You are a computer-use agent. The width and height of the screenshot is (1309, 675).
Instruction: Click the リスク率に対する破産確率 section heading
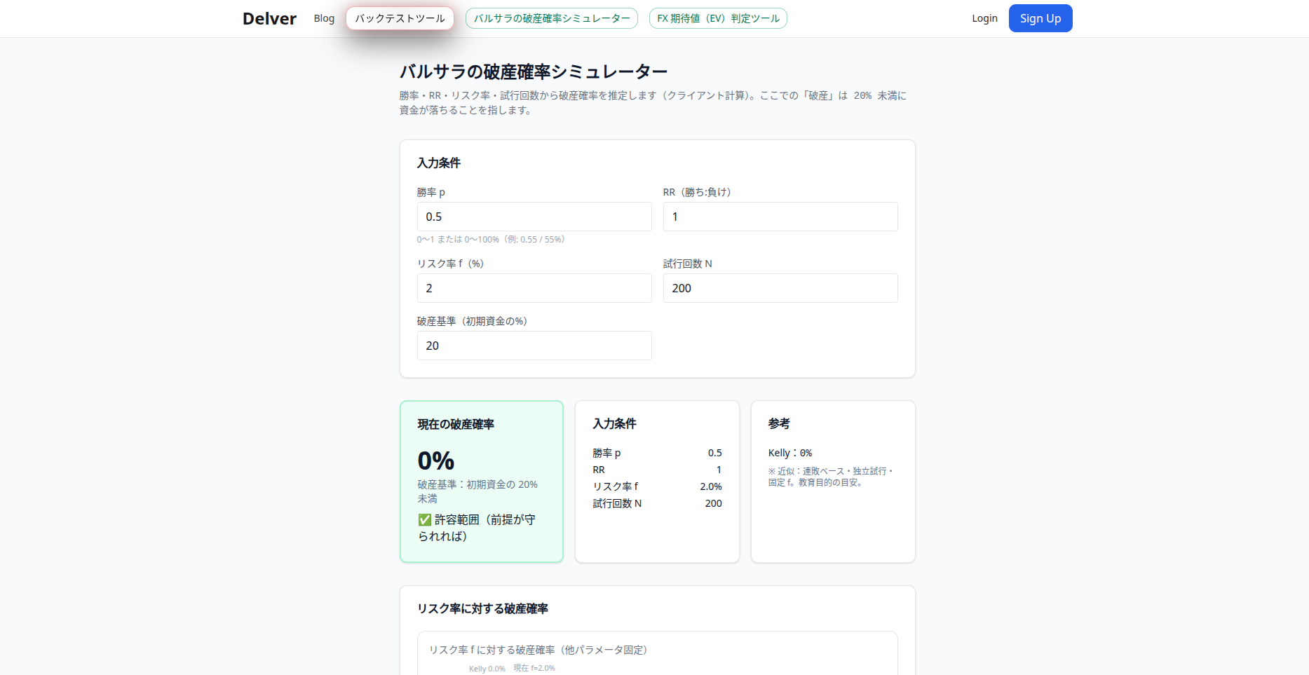tap(482, 608)
